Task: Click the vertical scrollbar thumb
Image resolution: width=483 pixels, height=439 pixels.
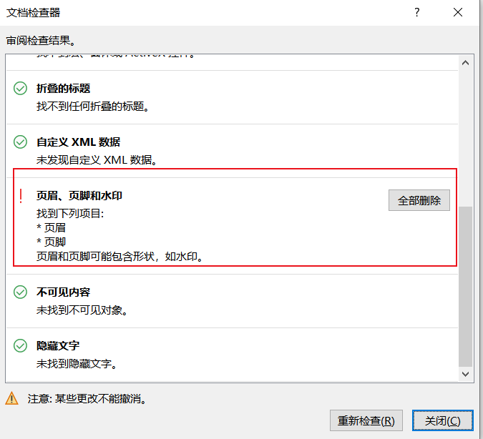Action: pyautogui.click(x=465, y=287)
